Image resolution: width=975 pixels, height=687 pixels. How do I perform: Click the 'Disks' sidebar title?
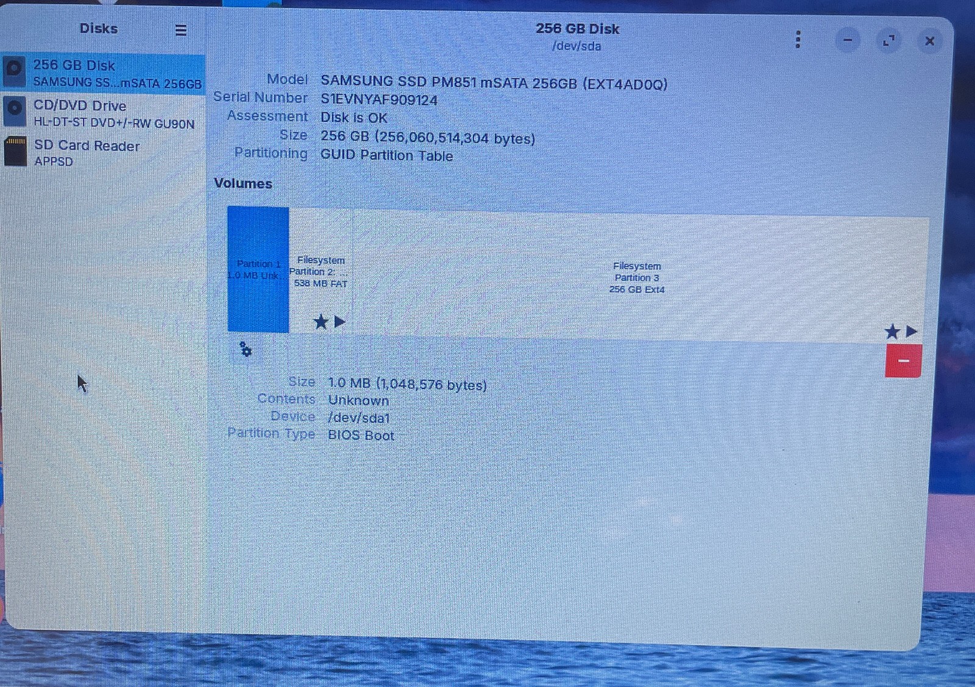point(98,29)
